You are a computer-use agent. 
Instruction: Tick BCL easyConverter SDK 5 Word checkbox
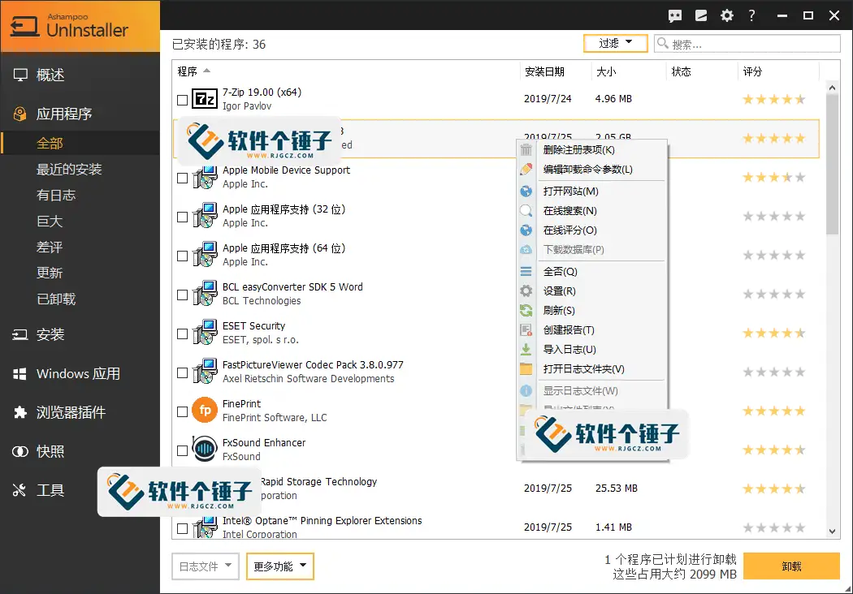[x=182, y=295]
